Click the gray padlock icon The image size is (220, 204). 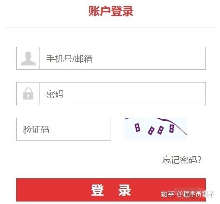[28, 93]
